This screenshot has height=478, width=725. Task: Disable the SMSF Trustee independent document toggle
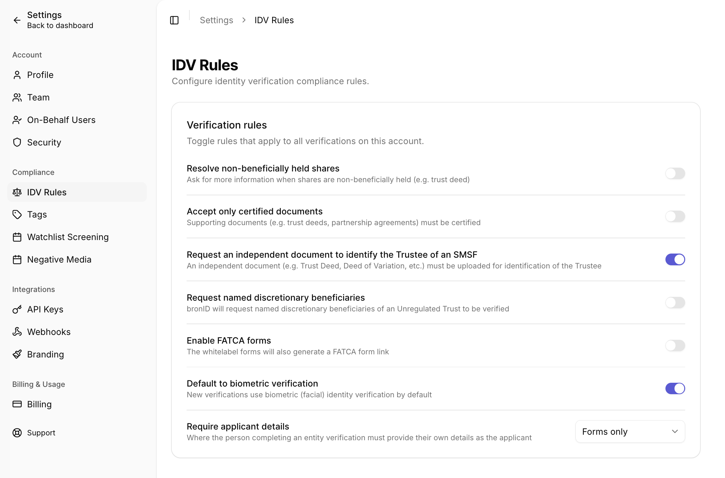click(x=675, y=259)
